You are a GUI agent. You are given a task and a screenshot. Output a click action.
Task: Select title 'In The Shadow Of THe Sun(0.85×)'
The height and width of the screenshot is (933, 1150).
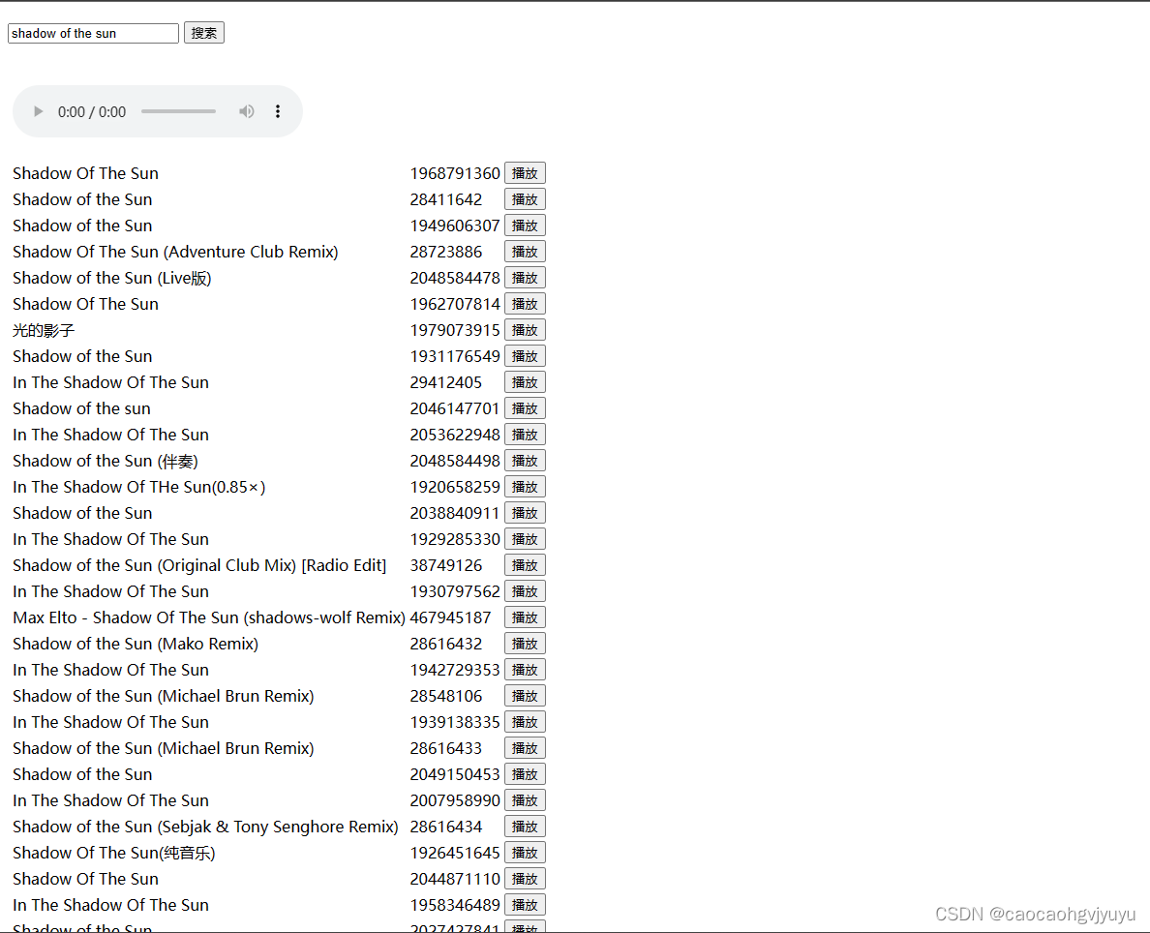click(x=138, y=487)
